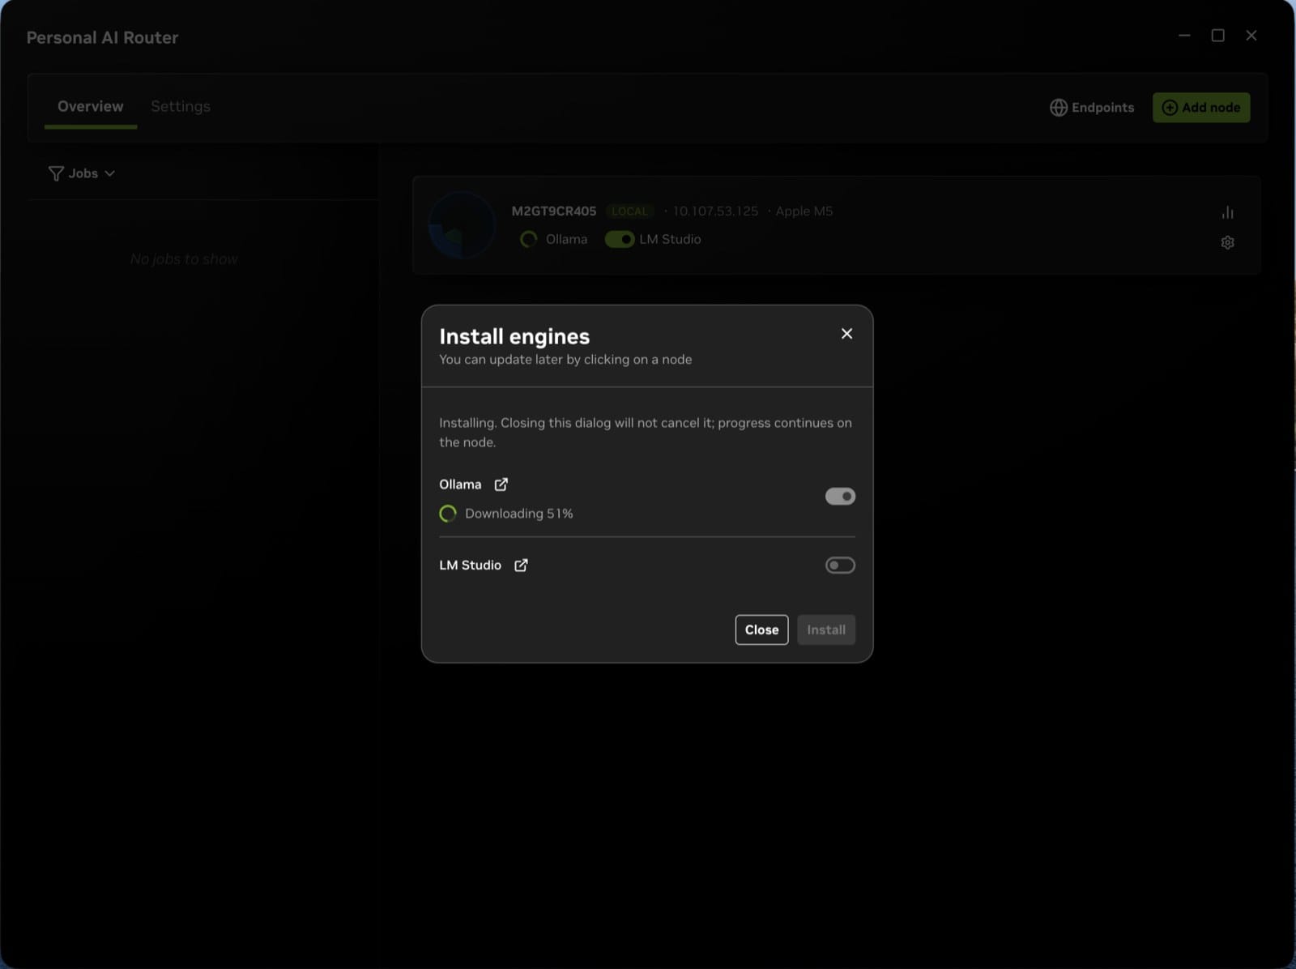Click the Apple M5 label
Image resolution: width=1296 pixels, height=969 pixels.
coord(804,211)
